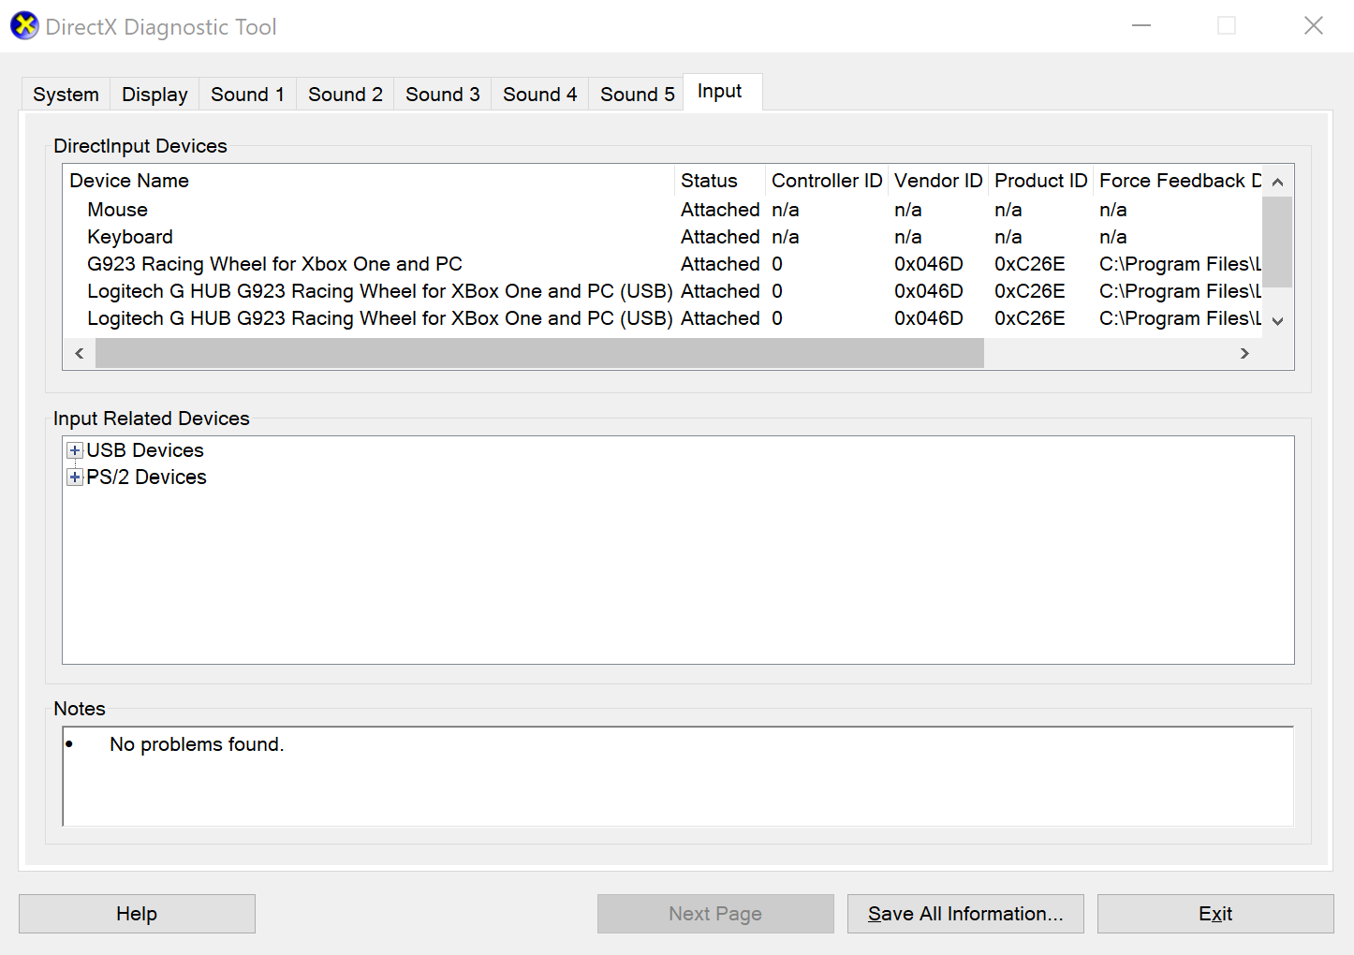Click the left arrow of horizontal scrollbar
Image resolution: width=1354 pixels, height=955 pixels.
click(80, 353)
